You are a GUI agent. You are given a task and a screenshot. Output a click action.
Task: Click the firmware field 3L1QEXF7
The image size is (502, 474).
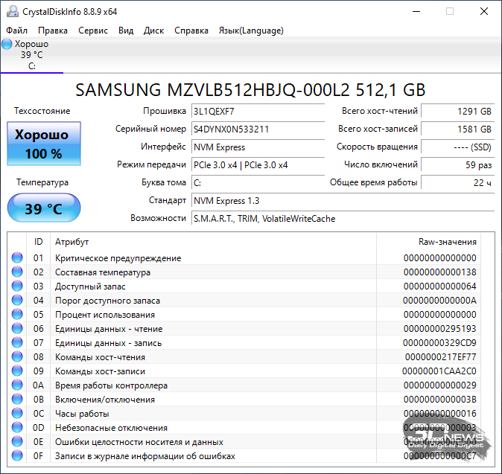point(258,112)
